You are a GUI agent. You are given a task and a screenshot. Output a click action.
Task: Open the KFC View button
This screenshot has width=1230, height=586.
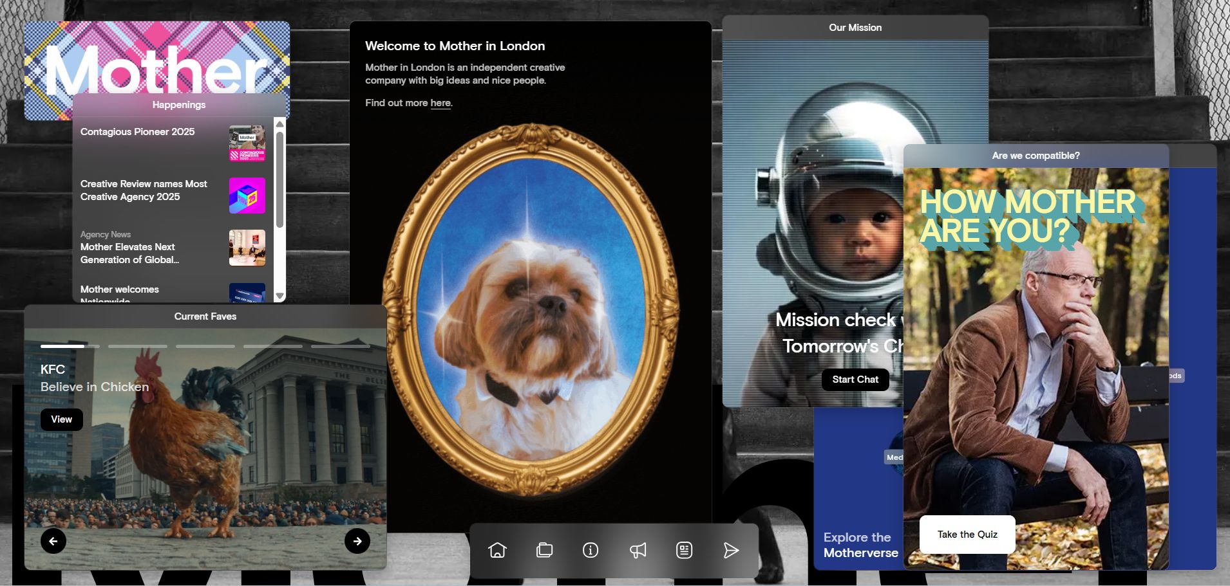62,419
